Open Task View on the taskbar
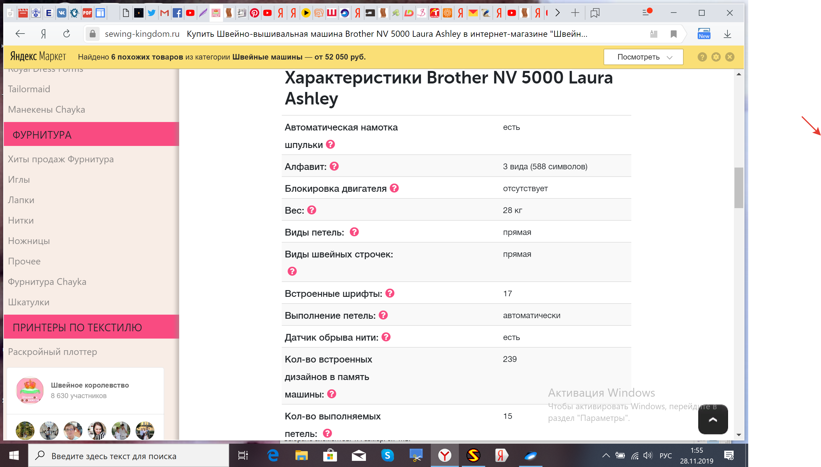The width and height of the screenshot is (821, 467). (243, 455)
